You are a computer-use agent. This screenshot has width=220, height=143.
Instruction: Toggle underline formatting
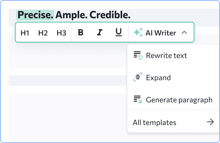pos(119,32)
